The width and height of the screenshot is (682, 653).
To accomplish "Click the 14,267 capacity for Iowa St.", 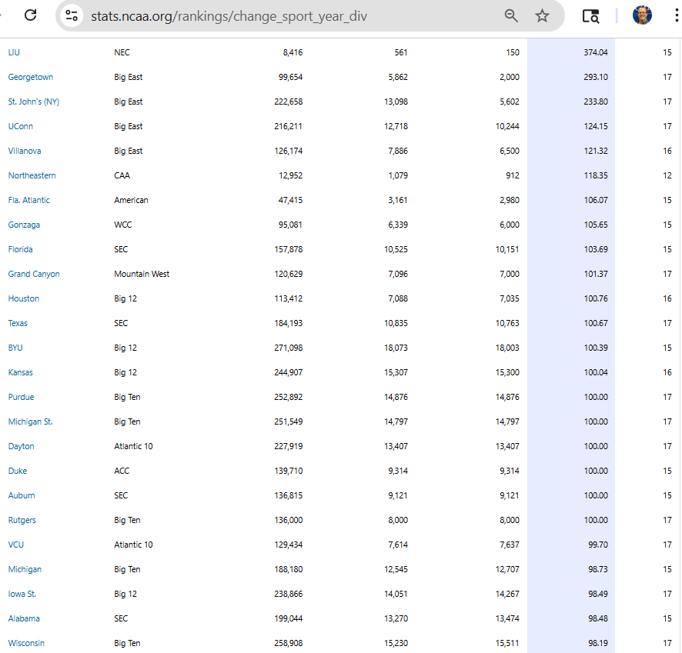I will click(507, 595).
